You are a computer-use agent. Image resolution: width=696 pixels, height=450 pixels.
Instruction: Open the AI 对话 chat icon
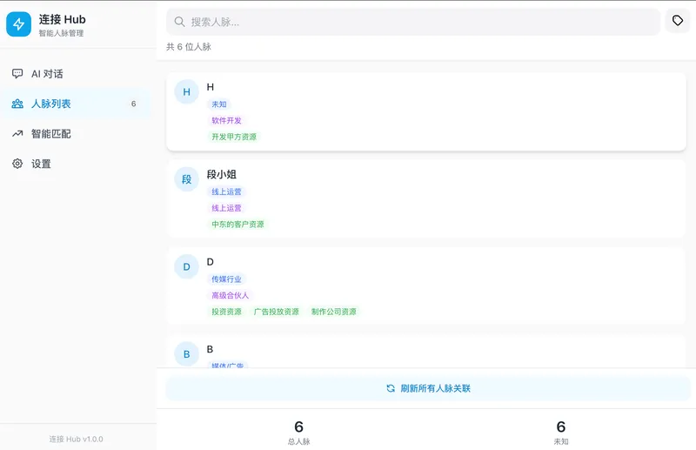(17, 73)
